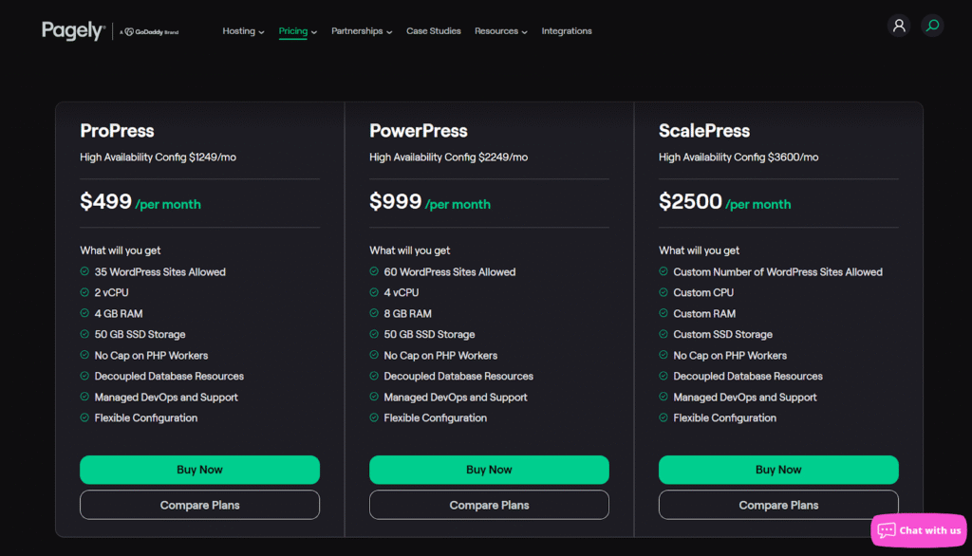Click the GoDaddy brand logo
Screen dimensions: 972x556
(152, 32)
